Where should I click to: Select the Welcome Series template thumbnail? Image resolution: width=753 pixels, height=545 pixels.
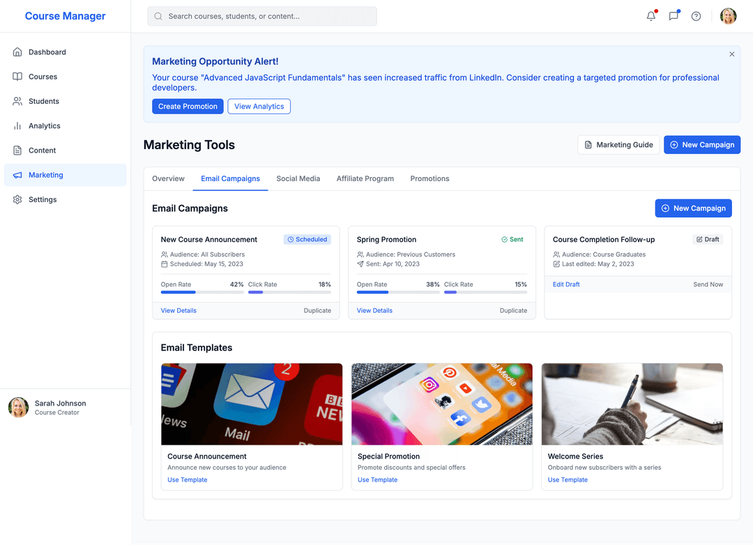coord(632,404)
